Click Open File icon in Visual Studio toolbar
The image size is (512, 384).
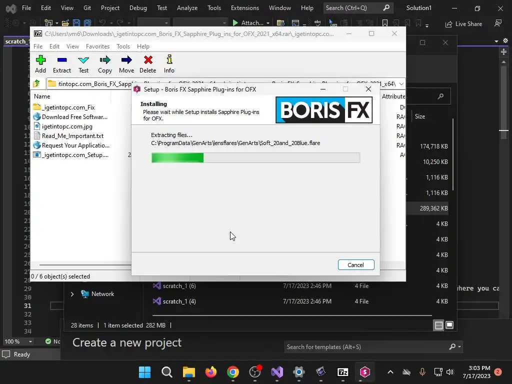click(65, 23)
